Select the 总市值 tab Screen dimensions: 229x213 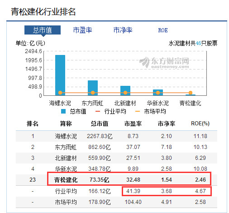43,30
